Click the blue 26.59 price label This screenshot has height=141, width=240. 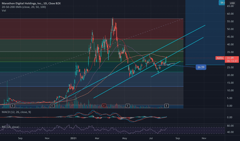tap(201, 67)
